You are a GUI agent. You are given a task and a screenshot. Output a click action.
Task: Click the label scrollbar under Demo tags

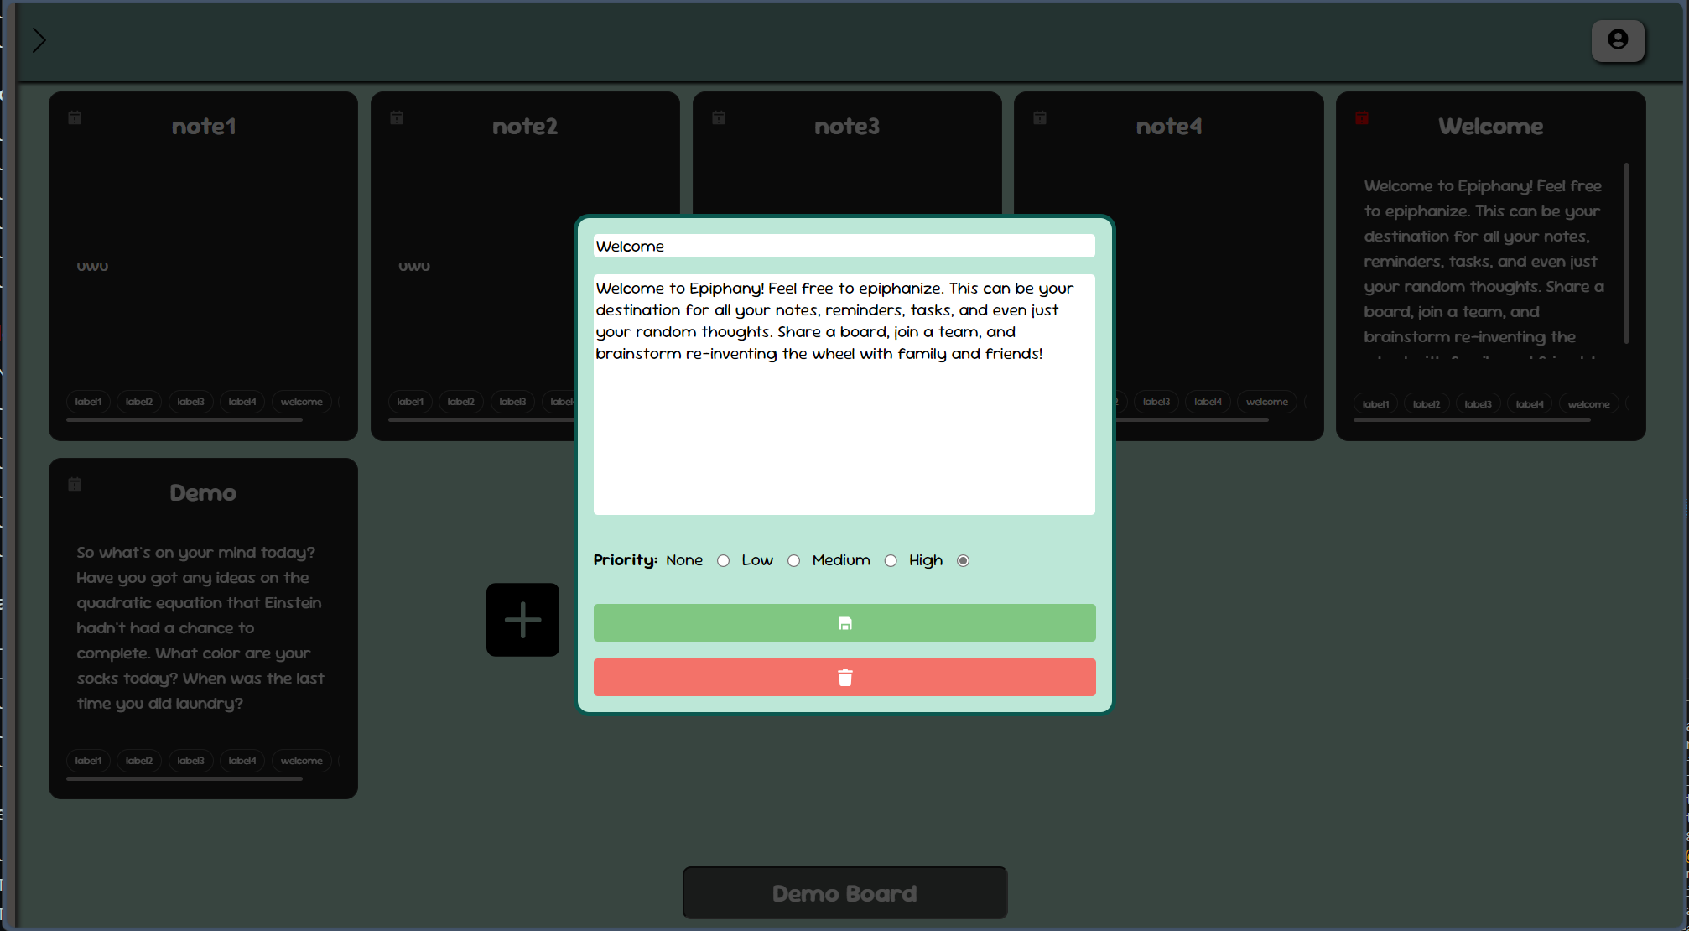(x=184, y=778)
